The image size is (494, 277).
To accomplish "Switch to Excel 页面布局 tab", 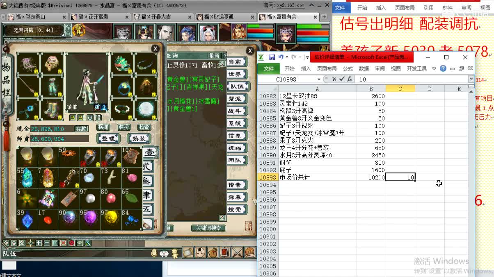I will pos(327,68).
